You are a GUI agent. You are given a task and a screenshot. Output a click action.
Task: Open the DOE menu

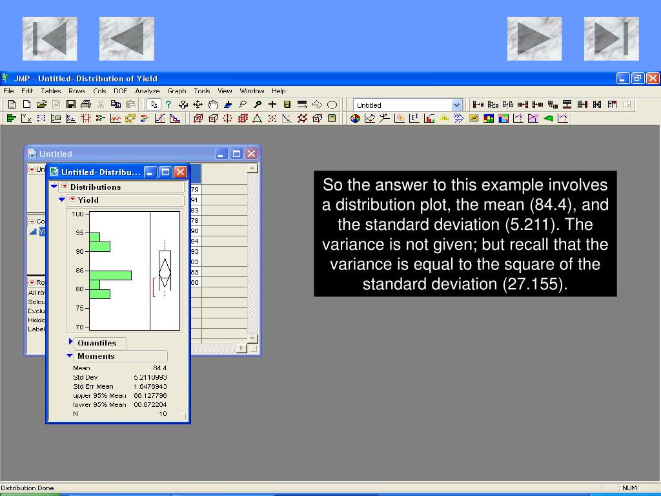point(120,90)
